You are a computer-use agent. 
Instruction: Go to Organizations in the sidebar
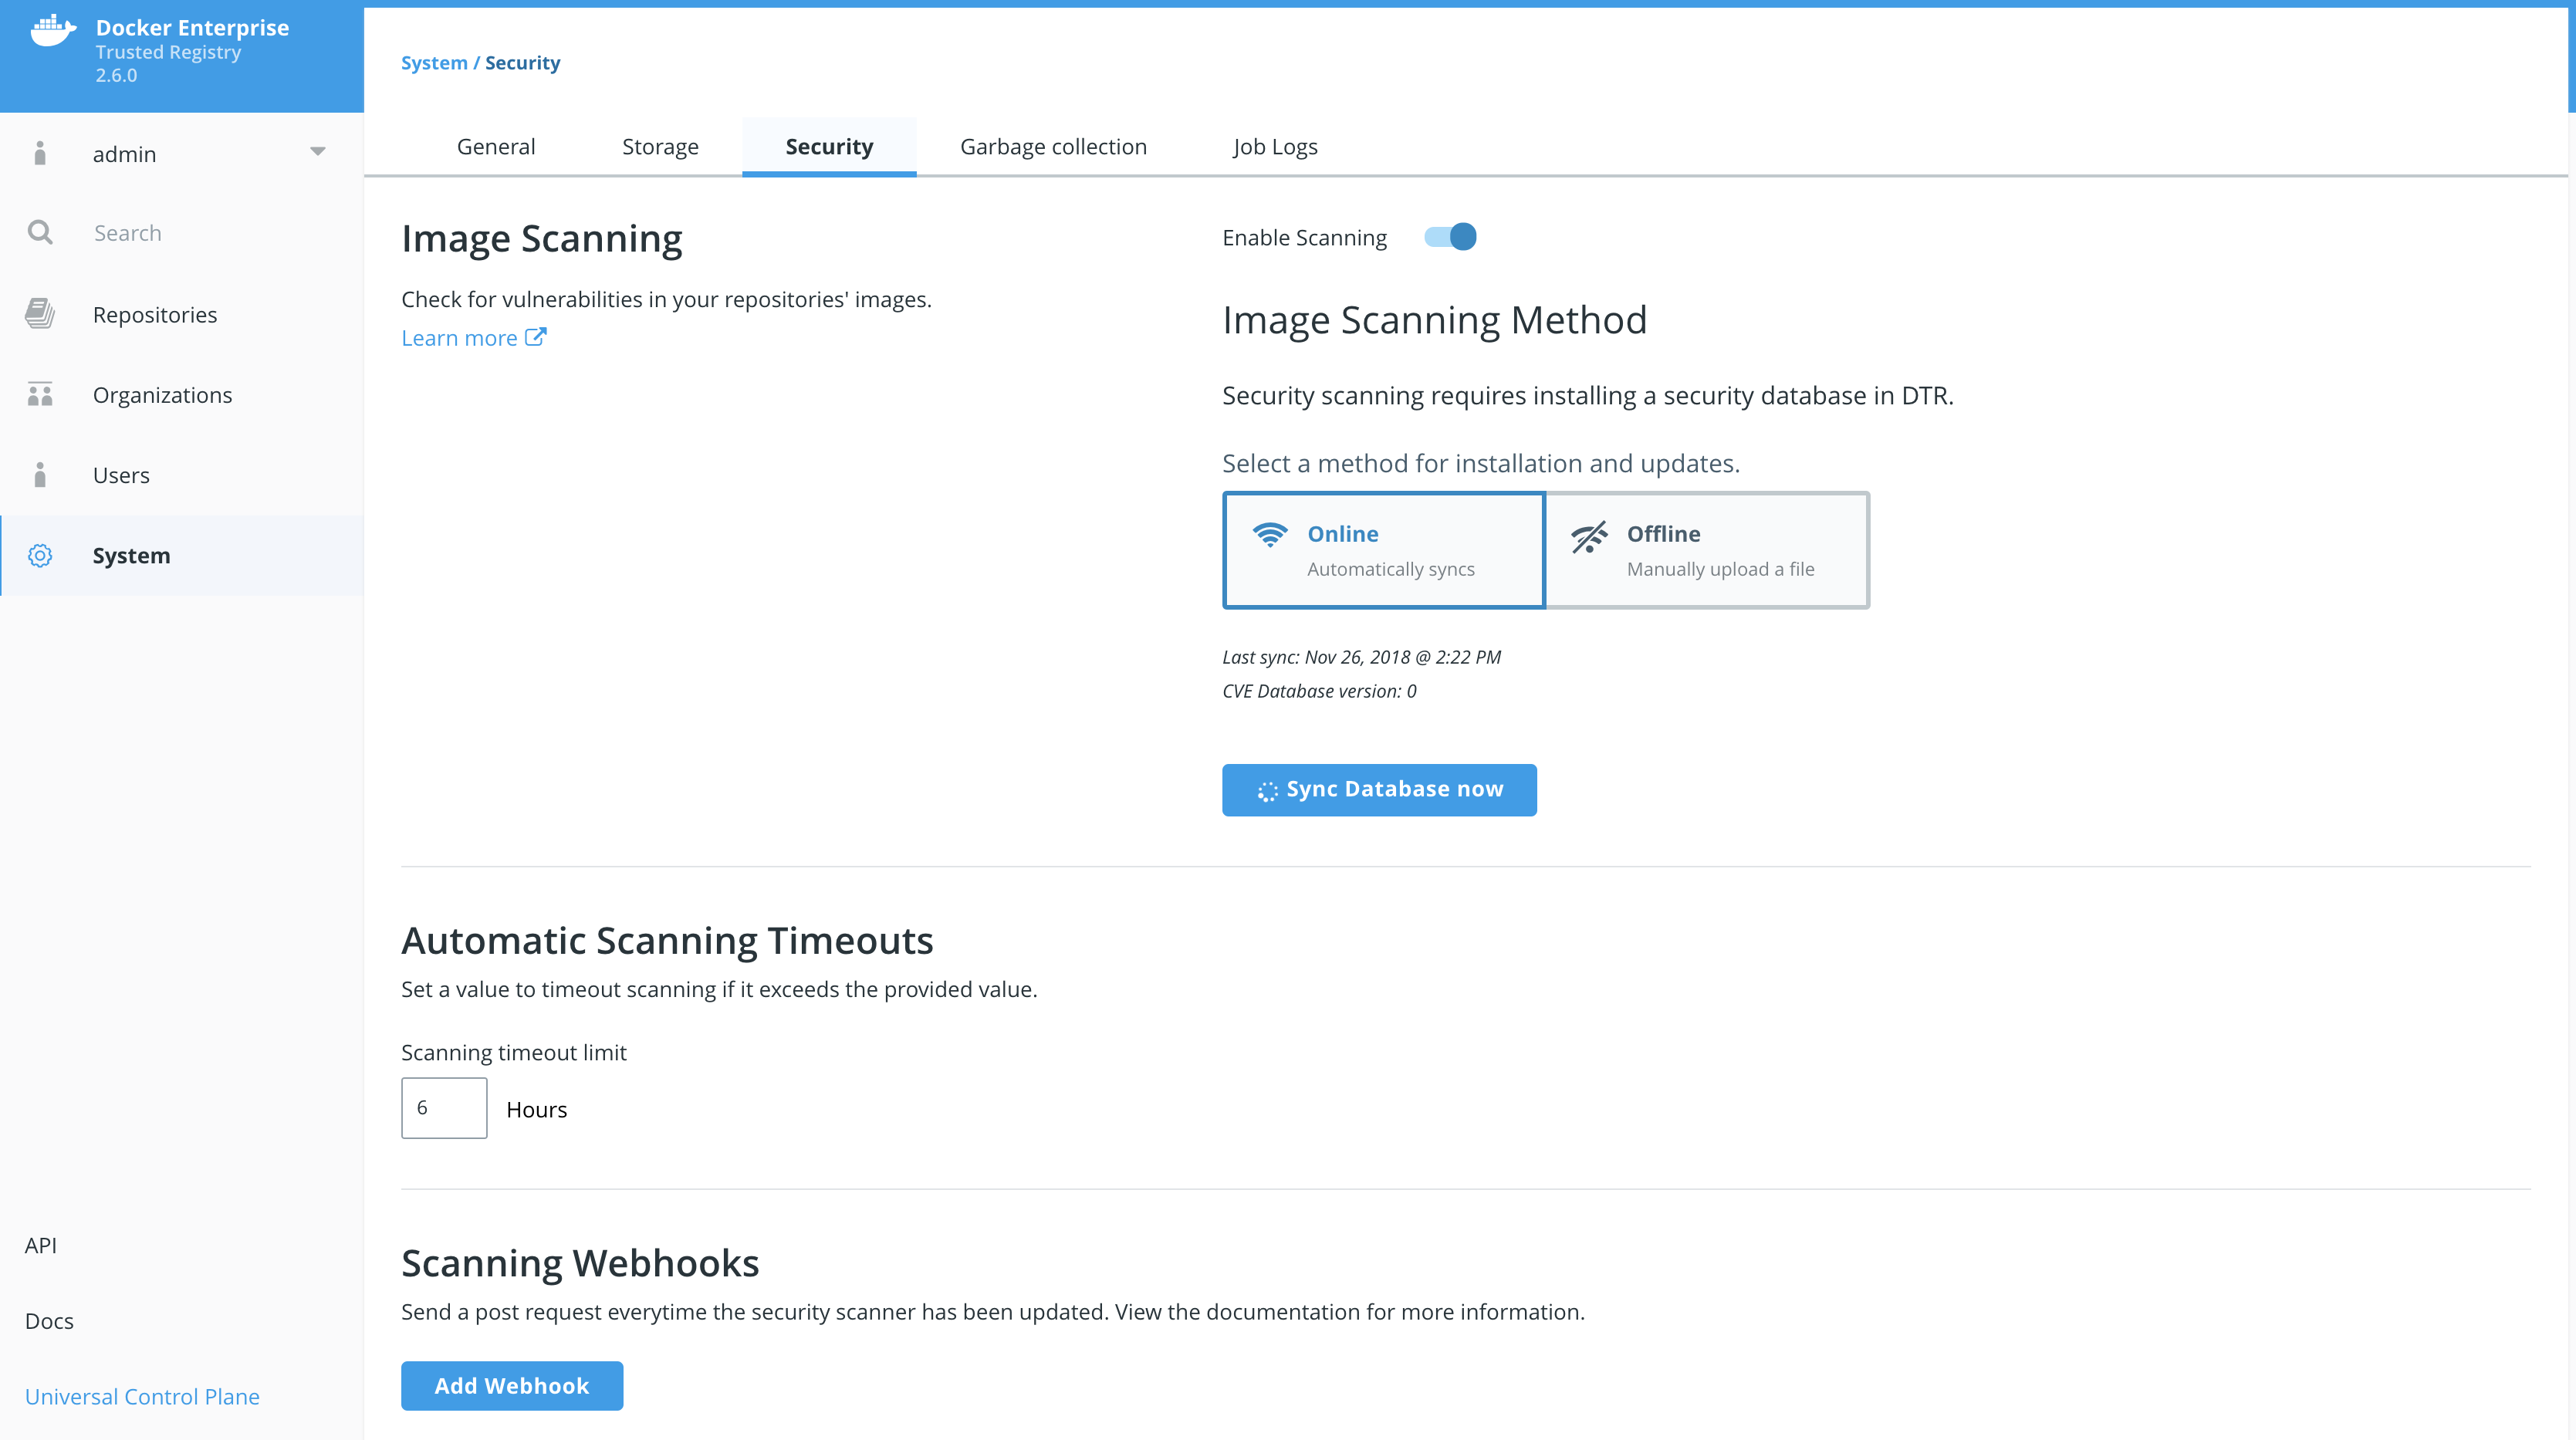182,394
